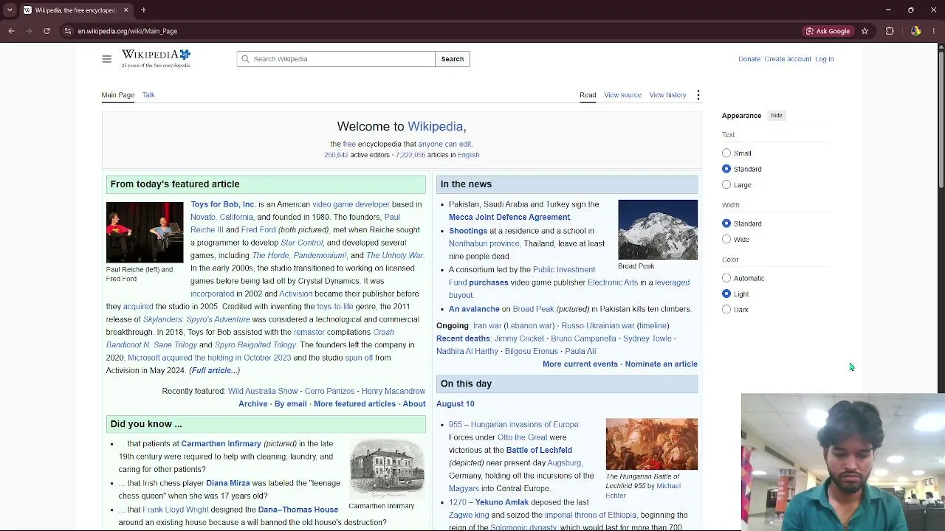This screenshot has width=945, height=531.
Task: Click the By email link
Action: 291,404
